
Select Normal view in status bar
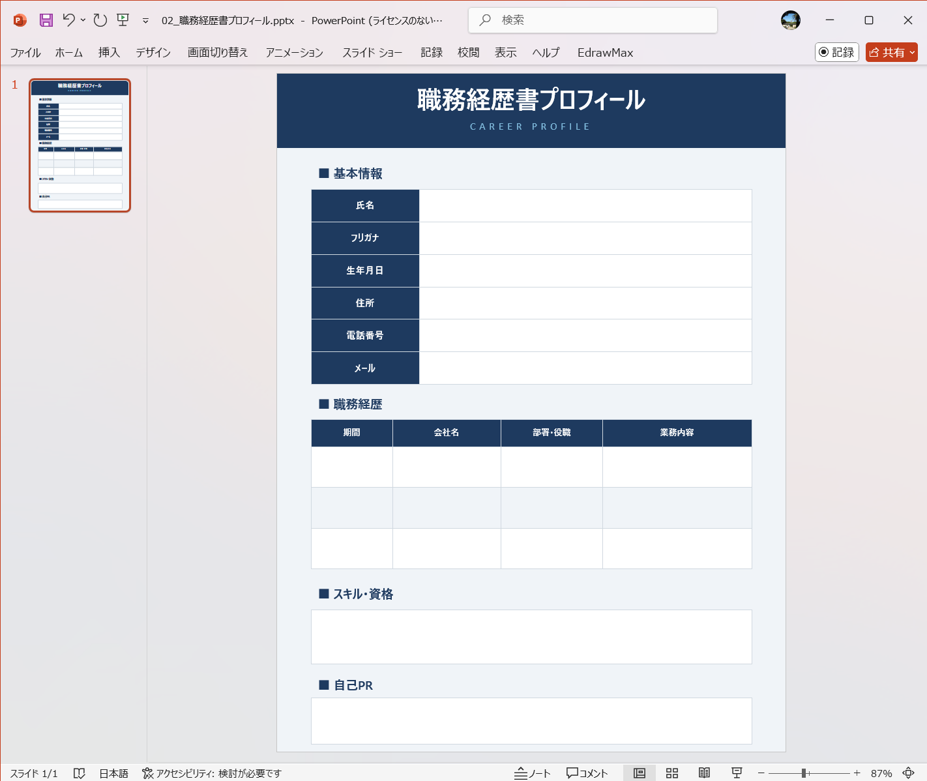(640, 773)
